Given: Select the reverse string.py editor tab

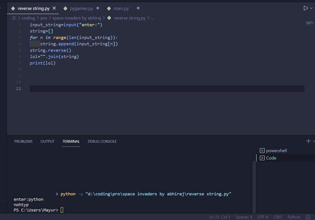Looking at the screenshot, I should [33, 9].
